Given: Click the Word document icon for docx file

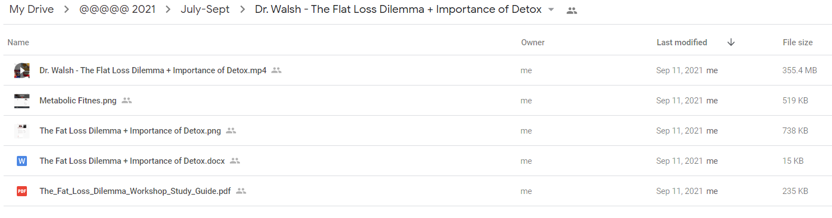Looking at the screenshot, I should click(x=22, y=161).
